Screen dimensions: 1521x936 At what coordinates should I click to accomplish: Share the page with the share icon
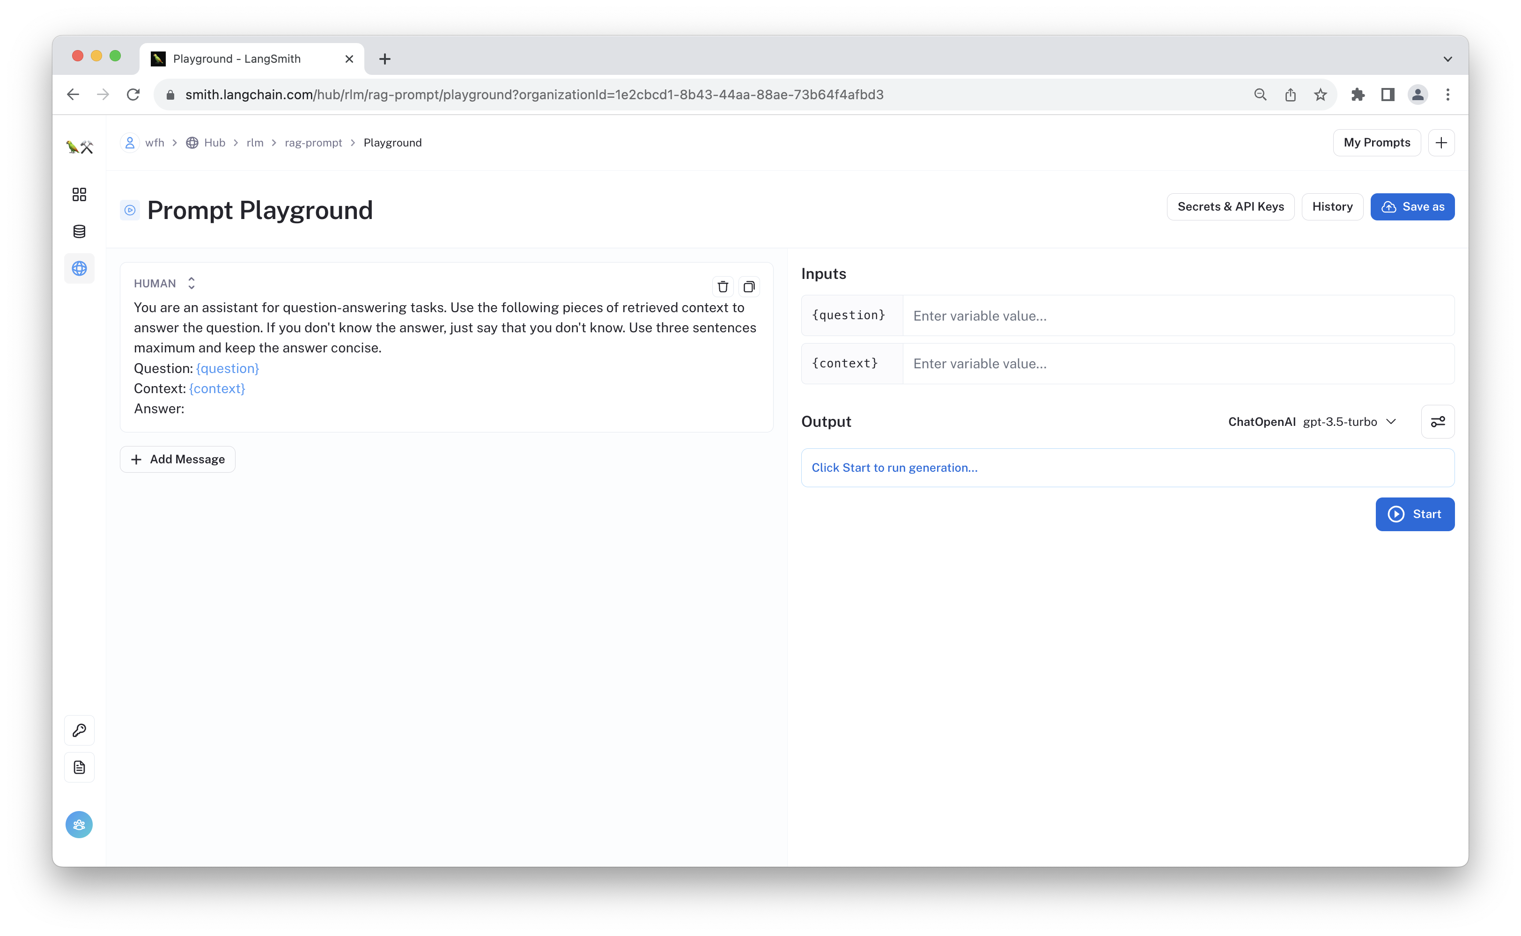[1290, 94]
